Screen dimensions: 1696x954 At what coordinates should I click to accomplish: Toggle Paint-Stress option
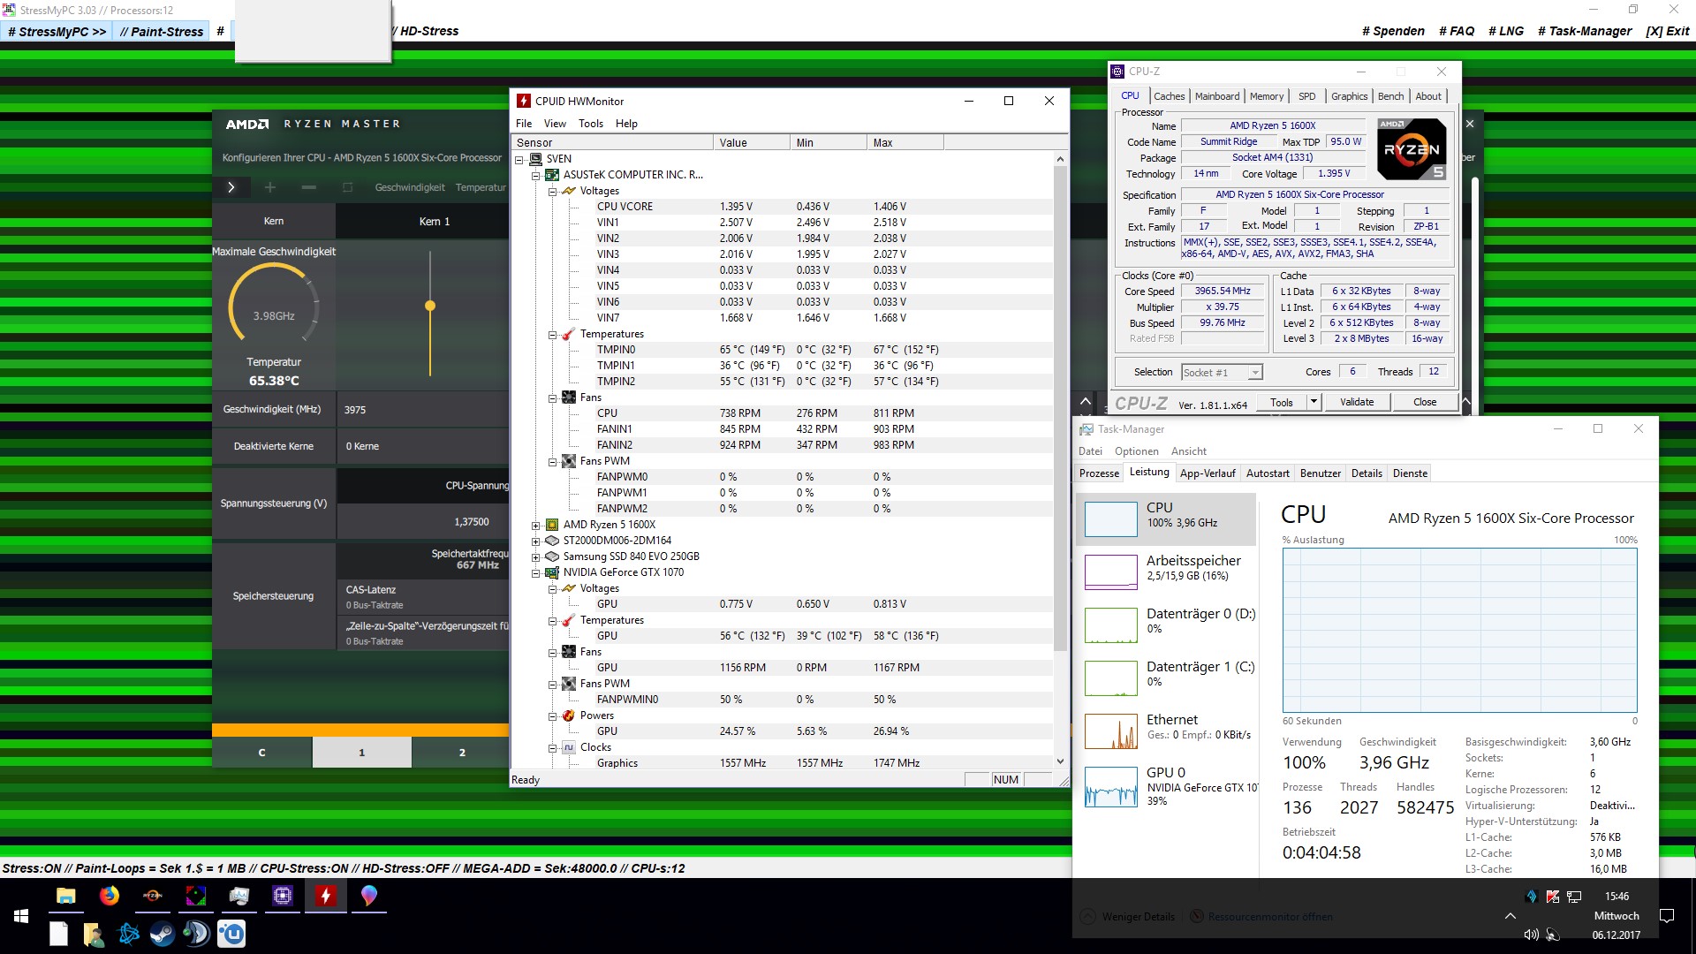(x=162, y=32)
